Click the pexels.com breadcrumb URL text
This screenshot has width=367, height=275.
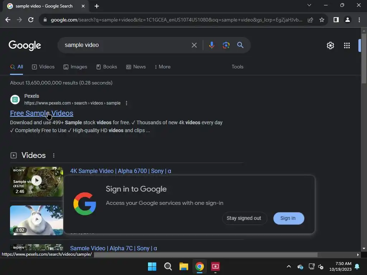[x=72, y=103]
